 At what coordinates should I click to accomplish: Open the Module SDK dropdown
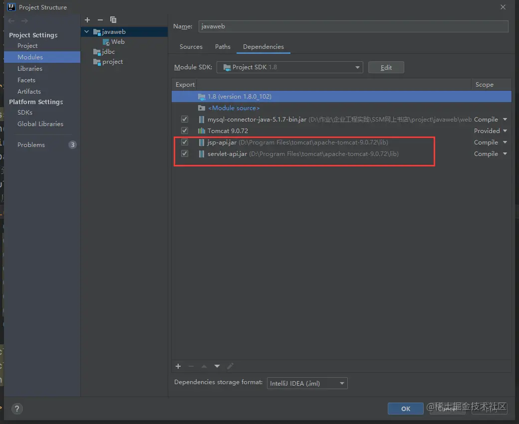point(289,67)
